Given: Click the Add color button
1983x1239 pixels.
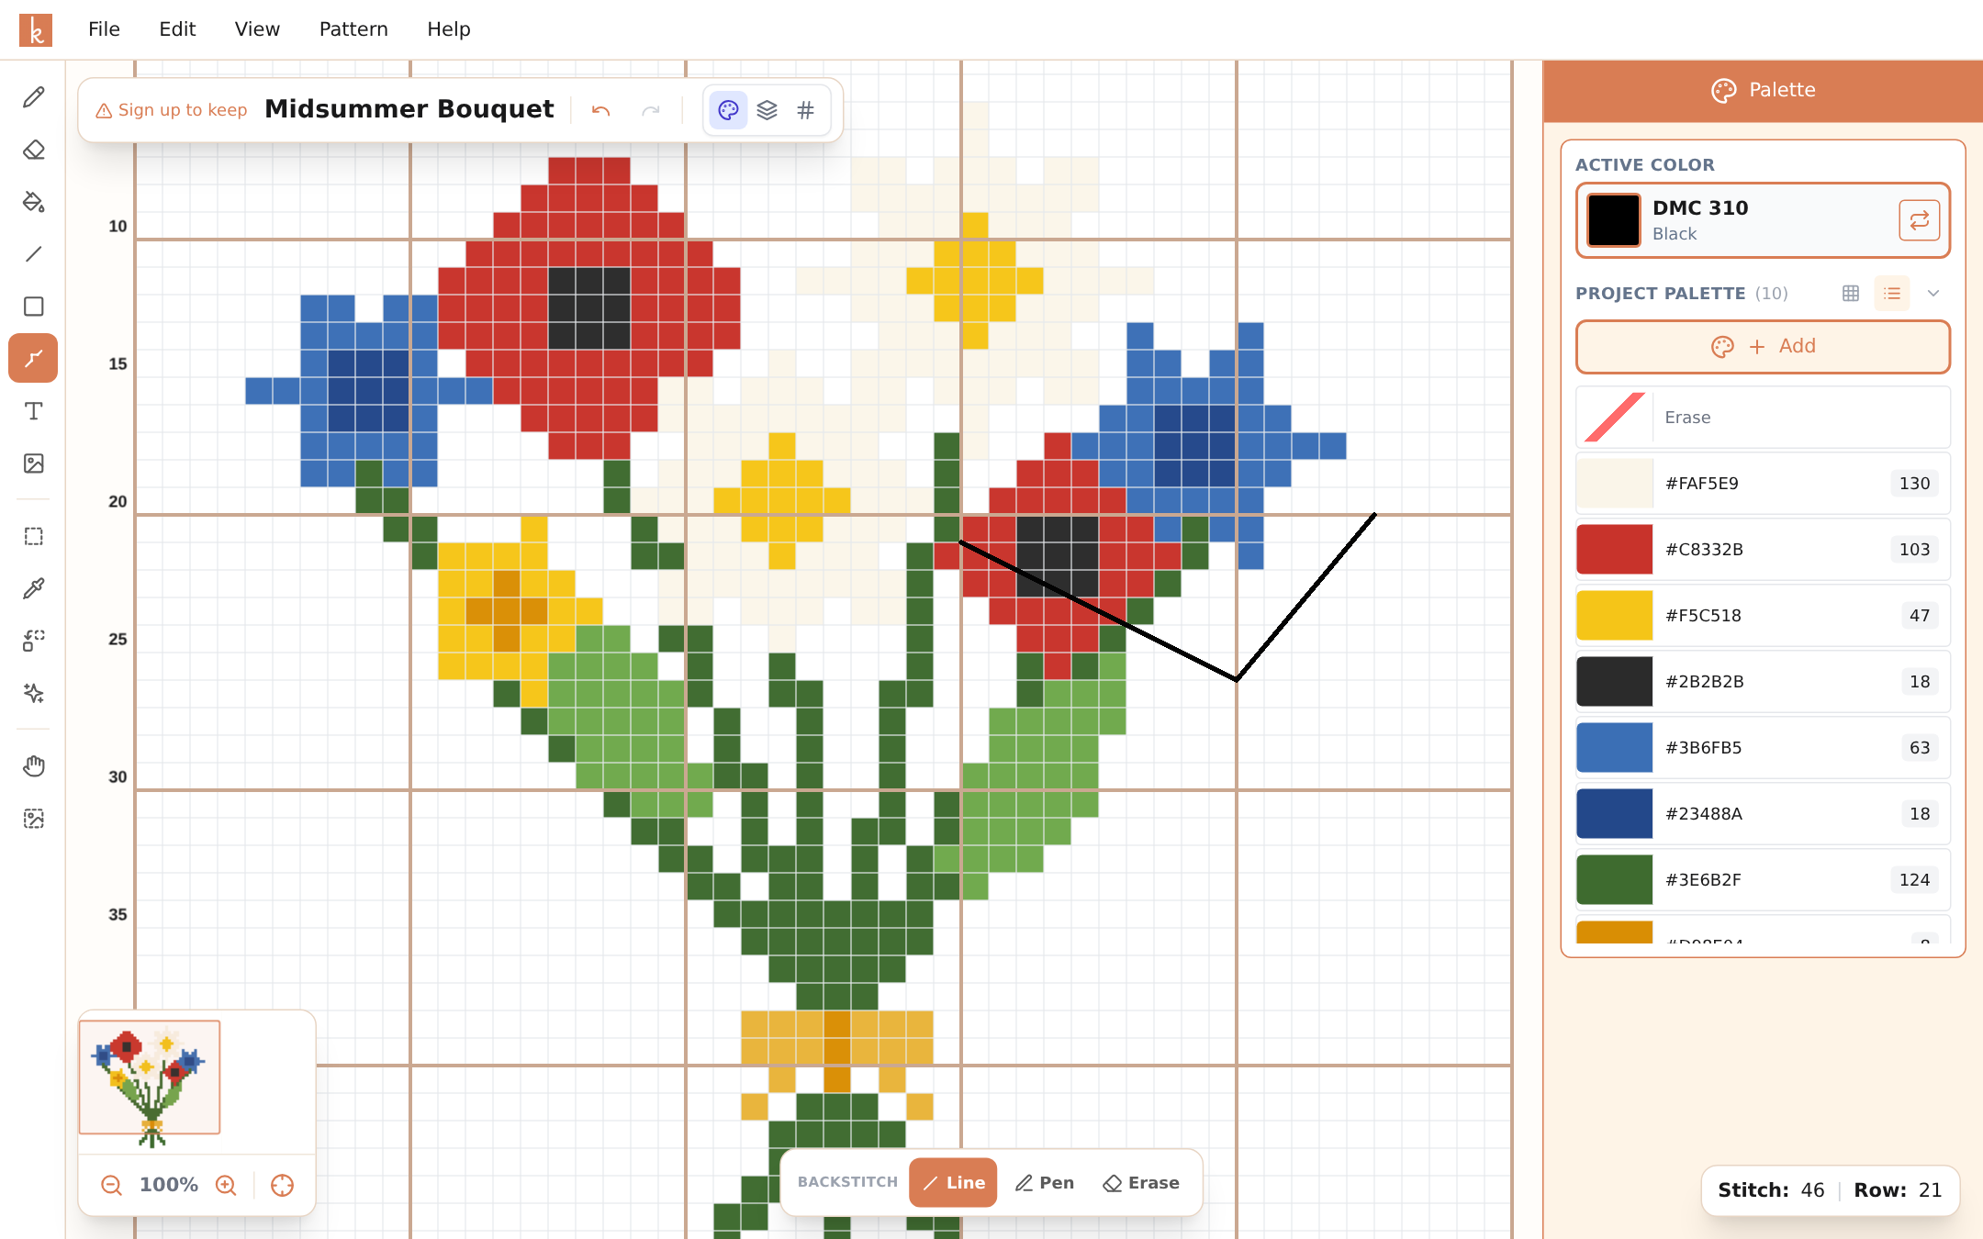Looking at the screenshot, I should coord(1763,347).
